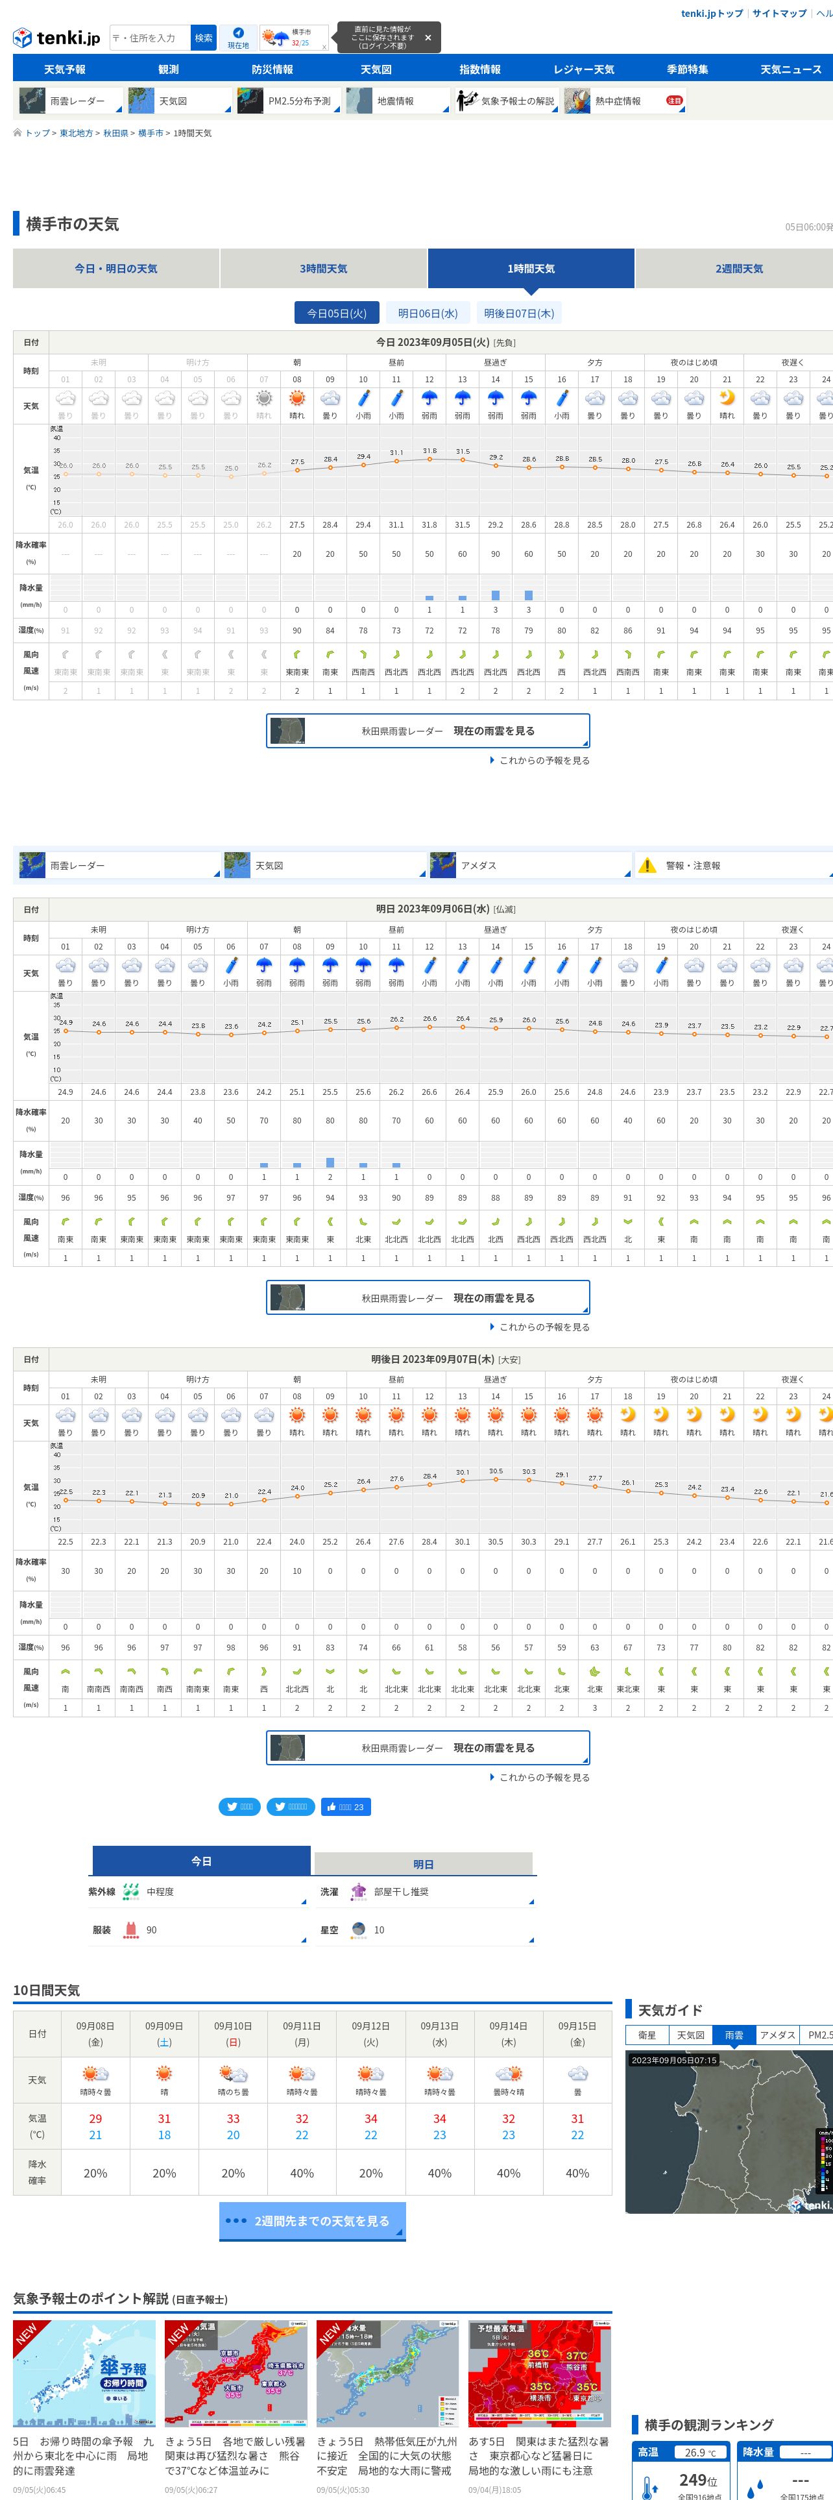Click the second Twitter button
This screenshot has width=833, height=2500.
click(x=291, y=1807)
